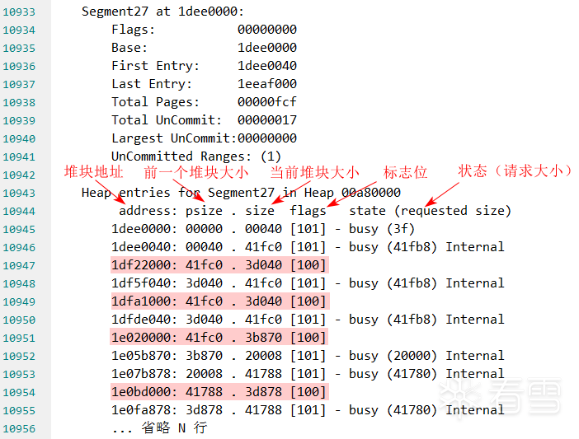579x439 pixels.
Task: Select the 'UnCommitted Ranges: (1)' line
Action: coord(196,156)
